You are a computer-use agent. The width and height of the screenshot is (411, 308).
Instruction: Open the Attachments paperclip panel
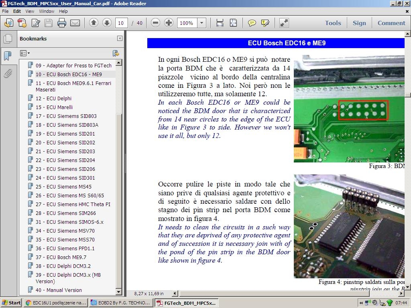pos(8,74)
